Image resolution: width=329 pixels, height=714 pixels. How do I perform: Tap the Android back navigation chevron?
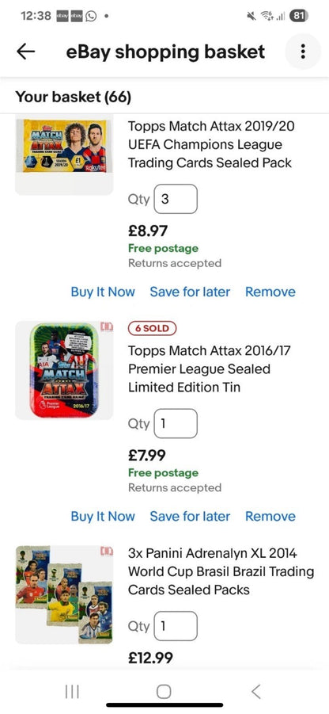point(256,692)
